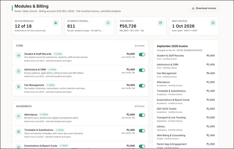Click the 'Charged on the 1st' GSTIN line

(x=179, y=50)
